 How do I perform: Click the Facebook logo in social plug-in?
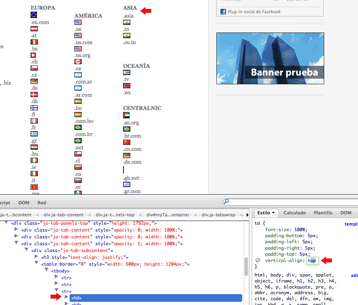[x=223, y=12]
